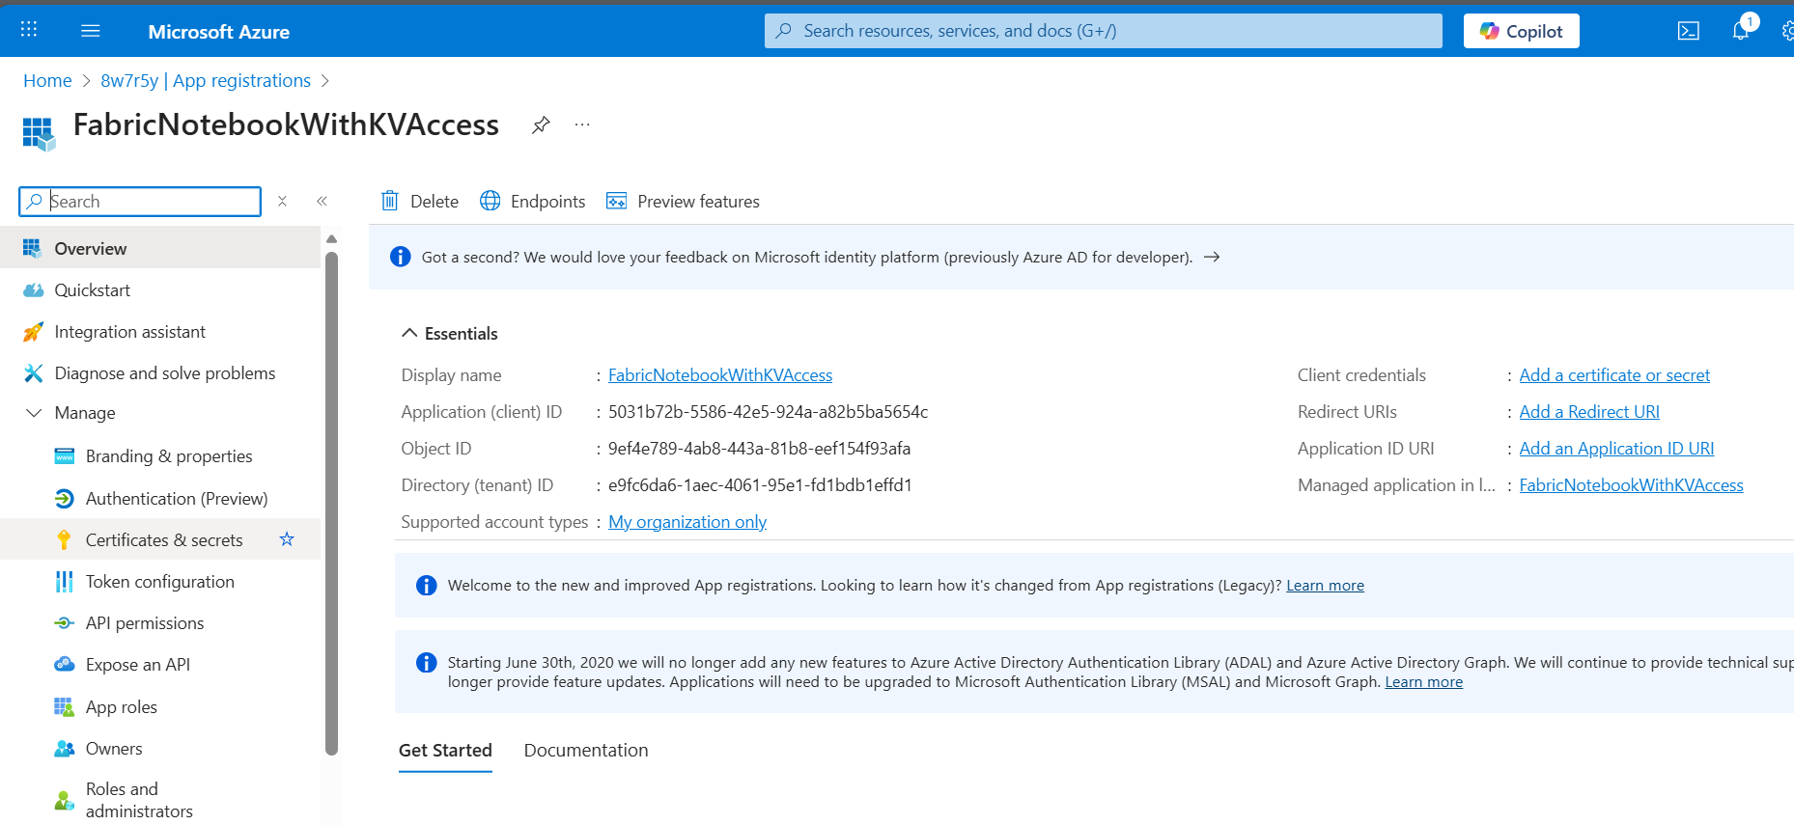This screenshot has height=825, width=1794.
Task: Focus the global search resources box
Action: 1103,31
